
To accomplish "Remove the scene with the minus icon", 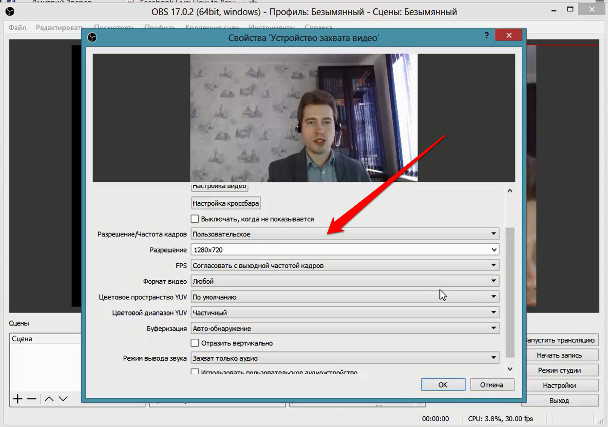I will pos(32,399).
